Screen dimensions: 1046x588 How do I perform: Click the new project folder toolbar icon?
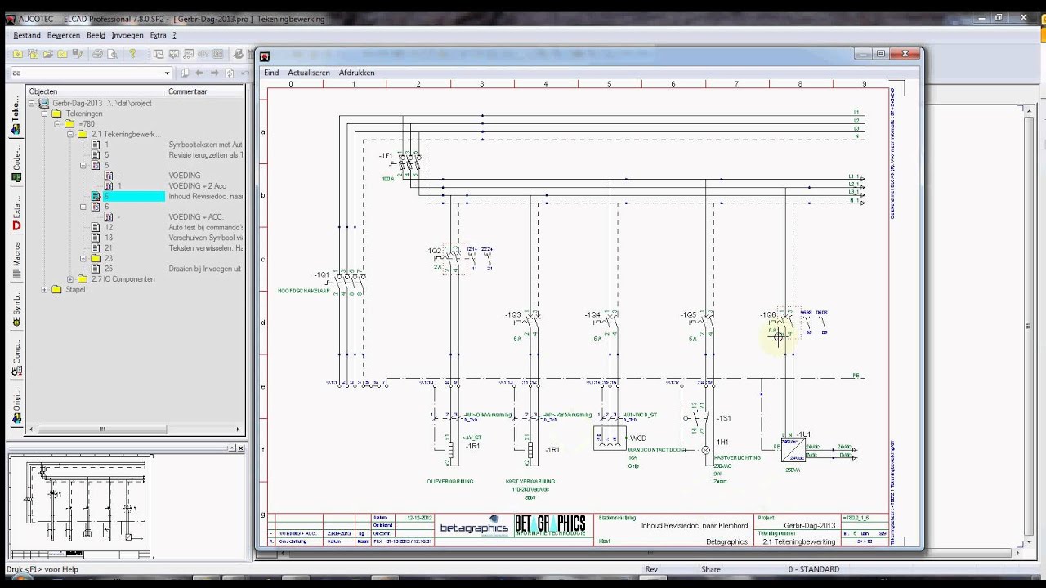coord(18,54)
